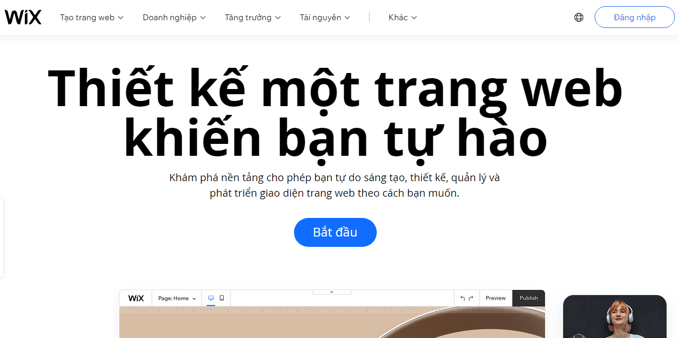Click the redo arrow in editor preview
Image resolution: width=678 pixels, height=338 pixels.
click(x=471, y=298)
